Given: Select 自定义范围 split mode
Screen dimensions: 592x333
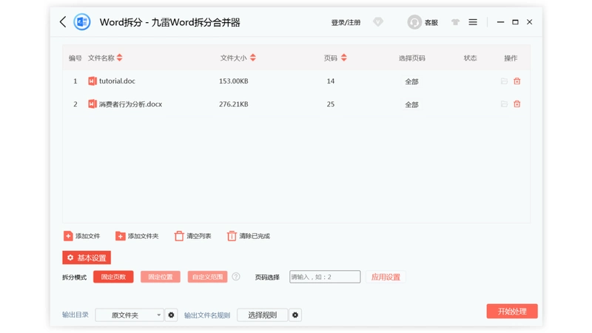Looking at the screenshot, I should click(x=207, y=277).
